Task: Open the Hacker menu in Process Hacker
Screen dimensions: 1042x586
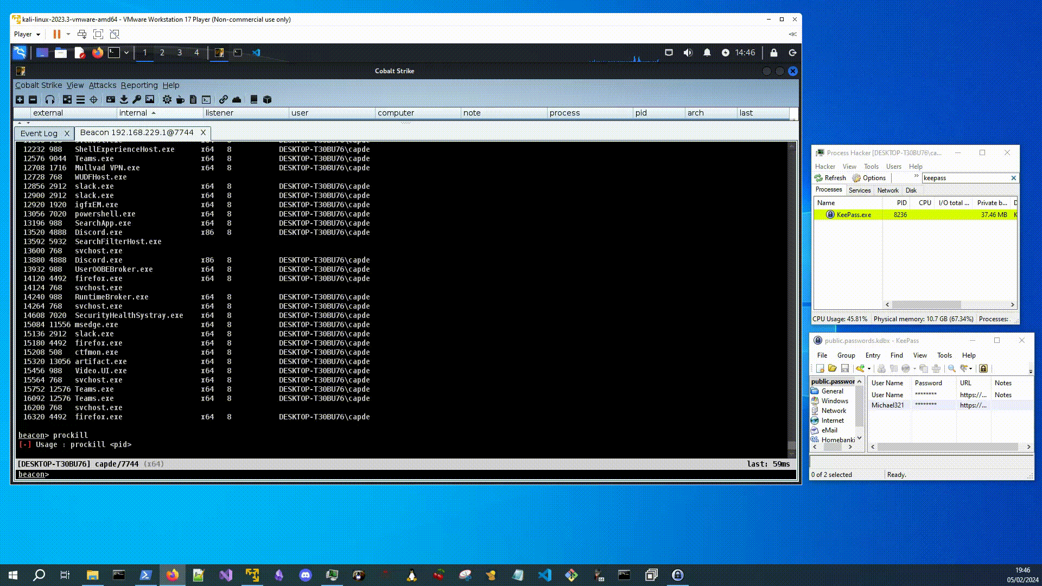Action: (825, 167)
